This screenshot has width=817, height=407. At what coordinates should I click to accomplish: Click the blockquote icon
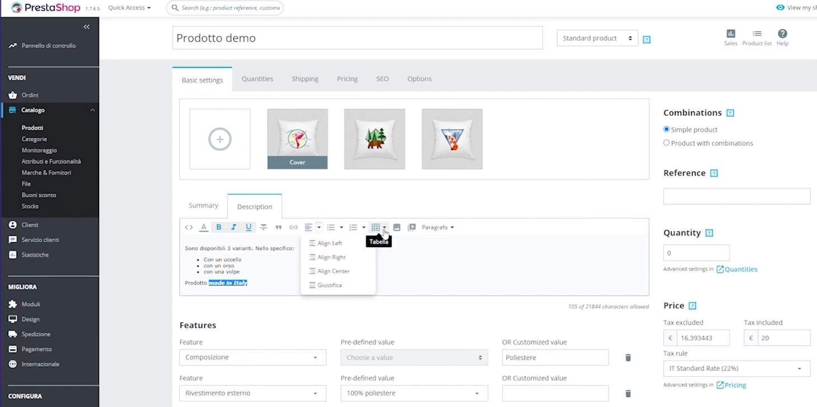(278, 227)
